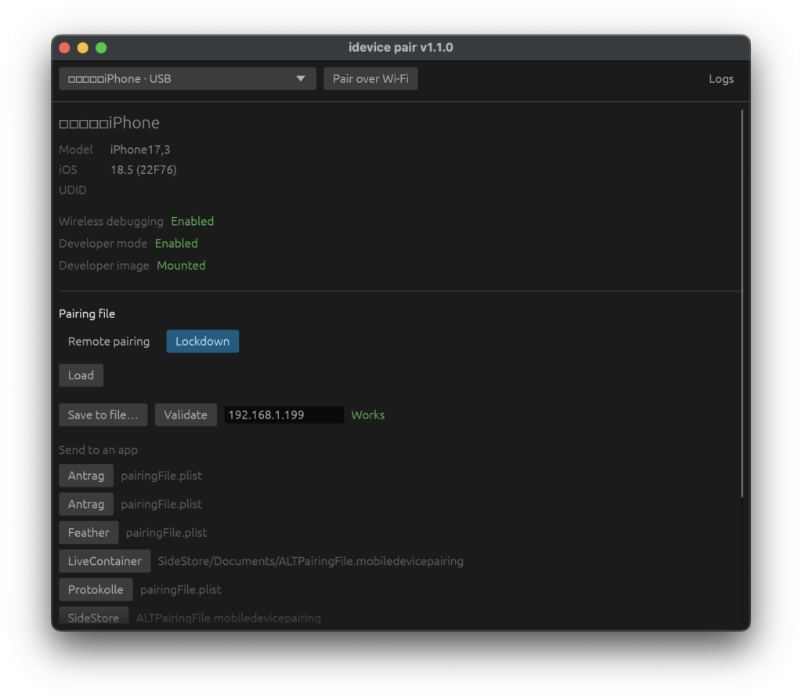Screen dimensions: 802x699
Task: Click Save to file… button
Action: click(103, 415)
